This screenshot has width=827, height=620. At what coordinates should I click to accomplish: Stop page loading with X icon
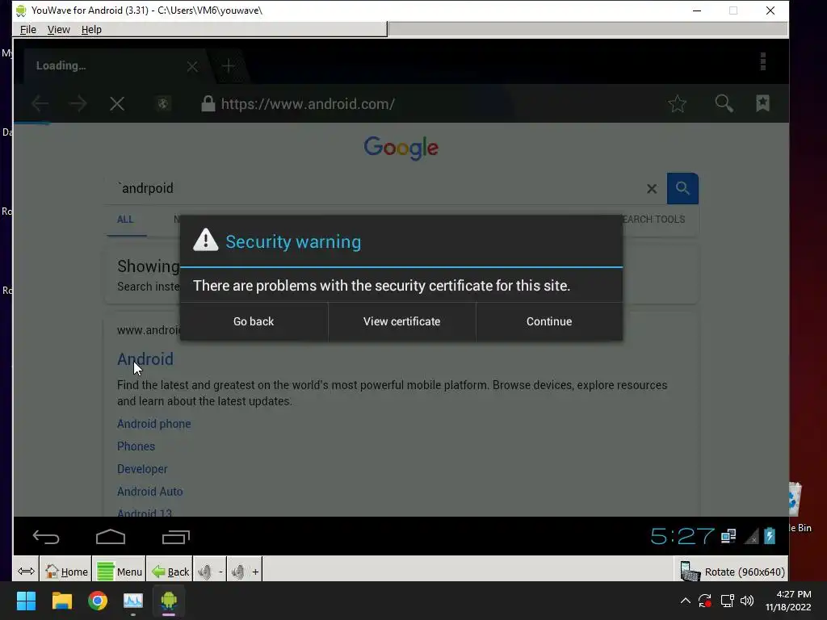117,103
